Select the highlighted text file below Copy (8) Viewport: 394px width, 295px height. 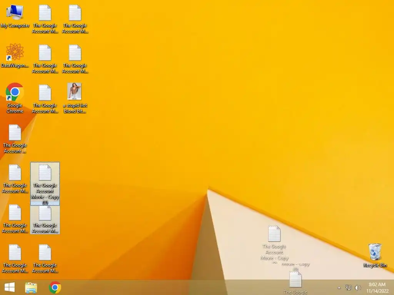click(x=45, y=220)
